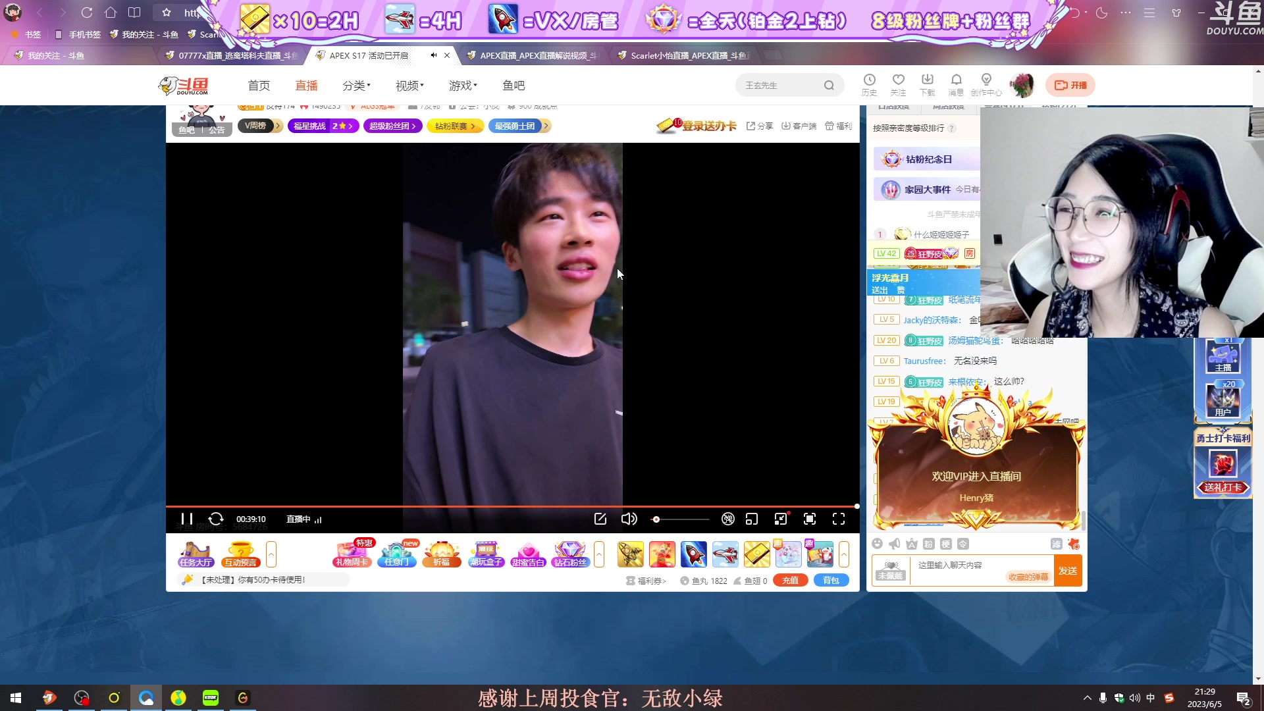Switch to tab 07777x直播_逃离塔科夫直播
This screenshot has height=711, width=1264.
[232, 55]
